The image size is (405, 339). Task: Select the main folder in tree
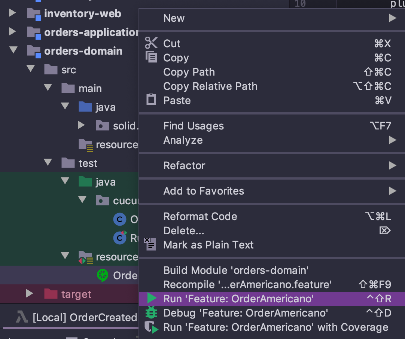90,88
